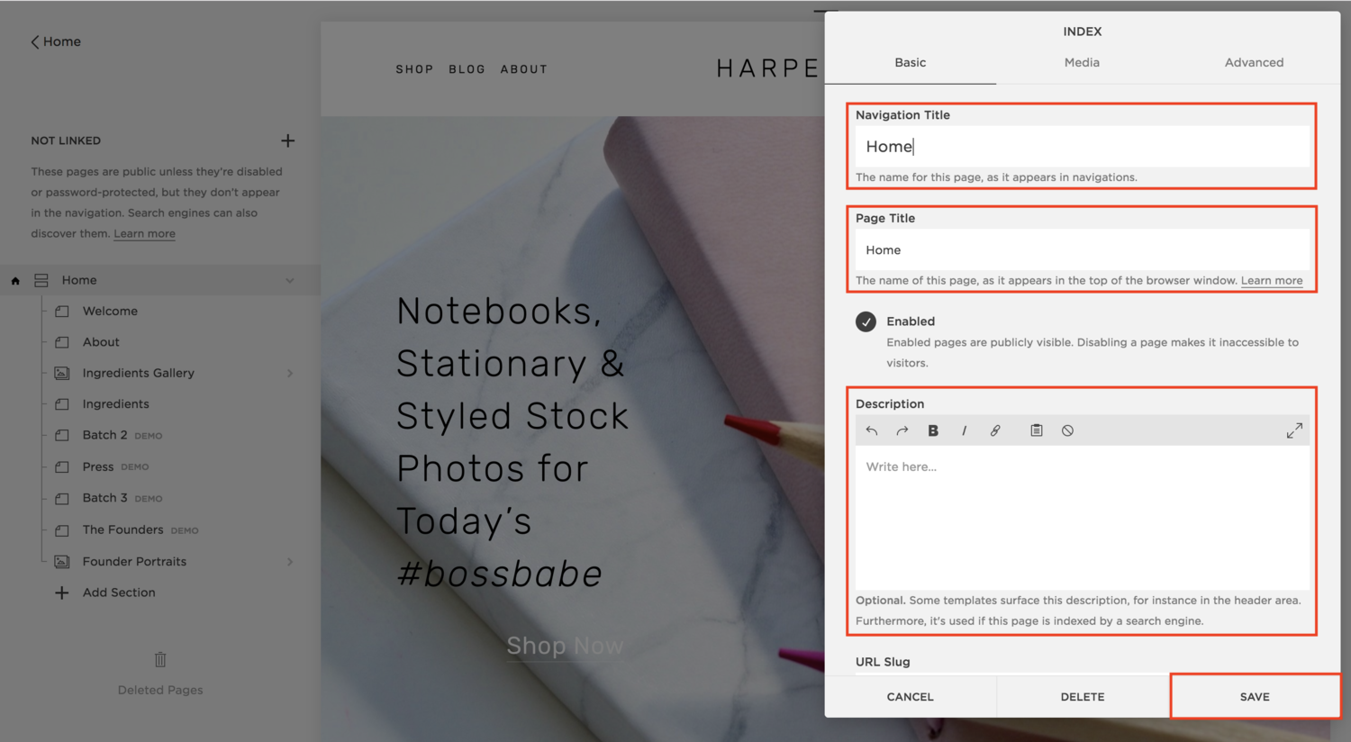Open the Advanced tab

coord(1254,62)
